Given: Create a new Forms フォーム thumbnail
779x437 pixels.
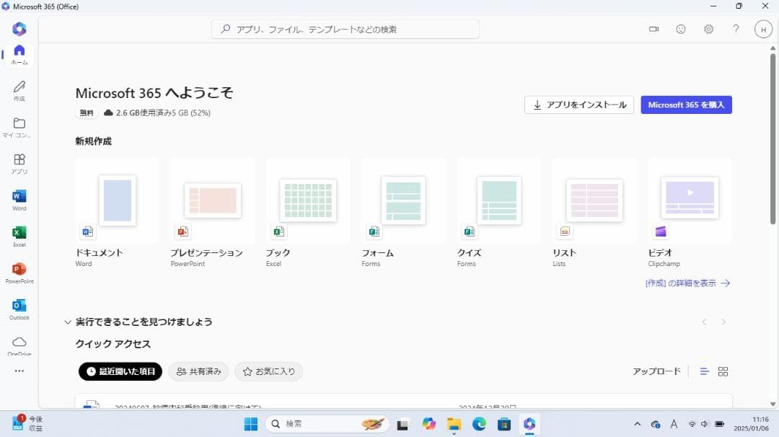Looking at the screenshot, I should coord(403,200).
